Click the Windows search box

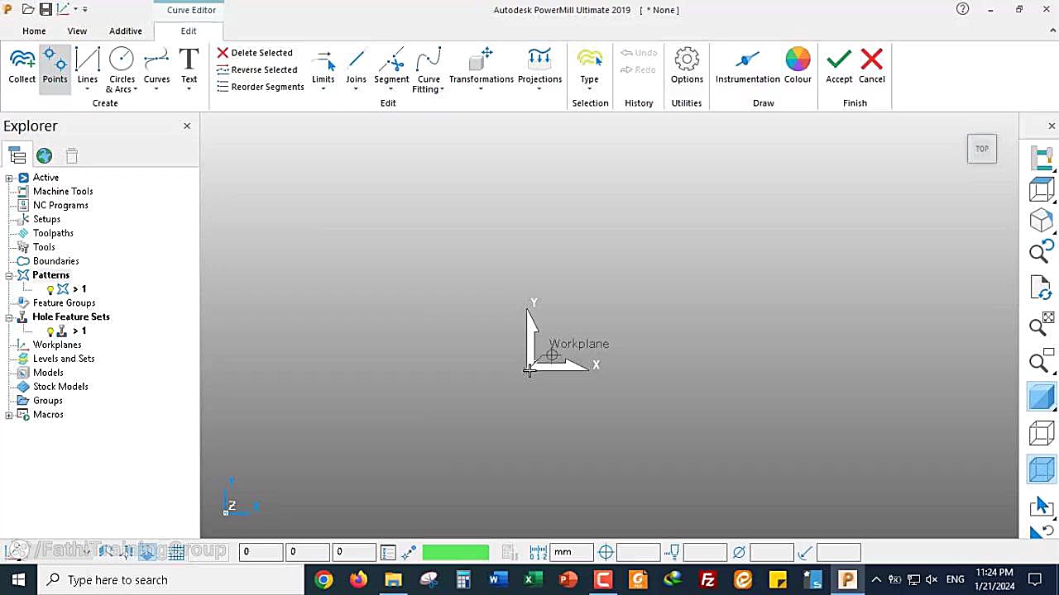click(170, 580)
